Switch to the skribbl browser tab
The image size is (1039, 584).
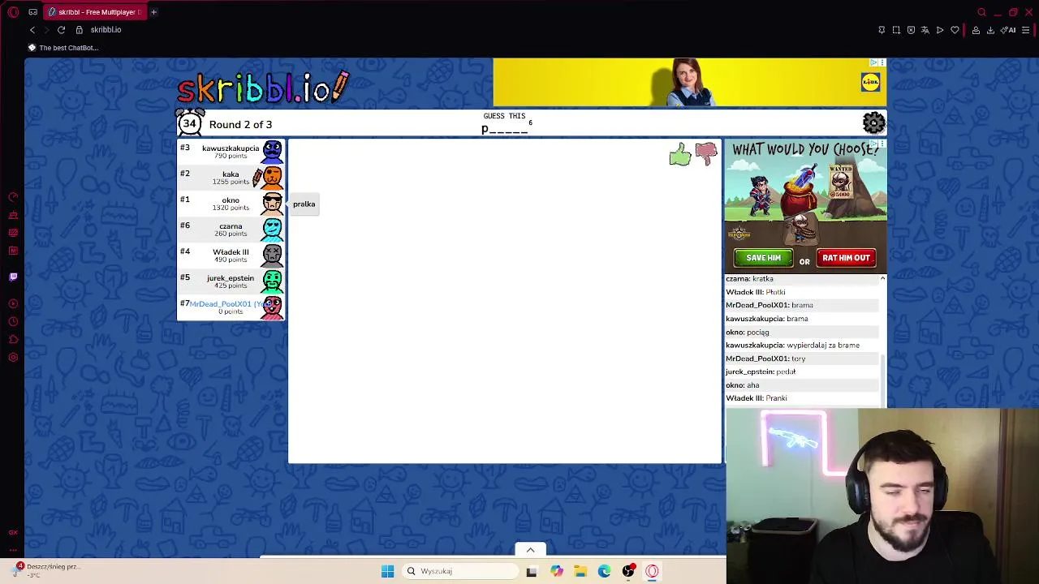coord(93,12)
